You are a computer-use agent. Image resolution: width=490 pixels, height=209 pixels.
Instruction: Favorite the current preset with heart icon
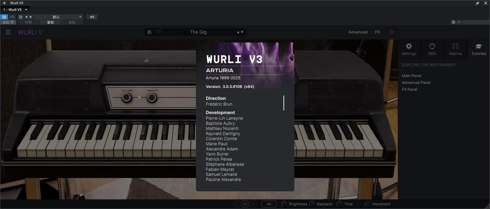pos(159,32)
